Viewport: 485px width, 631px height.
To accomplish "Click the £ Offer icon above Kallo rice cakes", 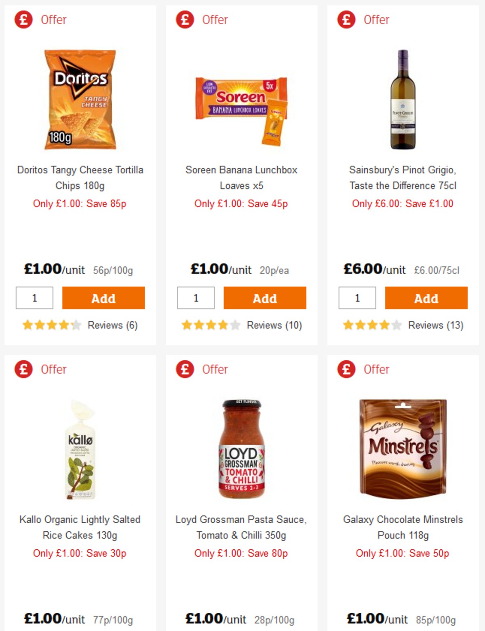I will (x=23, y=369).
